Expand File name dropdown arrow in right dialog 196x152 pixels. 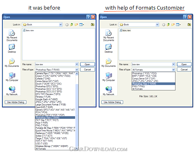(173, 64)
